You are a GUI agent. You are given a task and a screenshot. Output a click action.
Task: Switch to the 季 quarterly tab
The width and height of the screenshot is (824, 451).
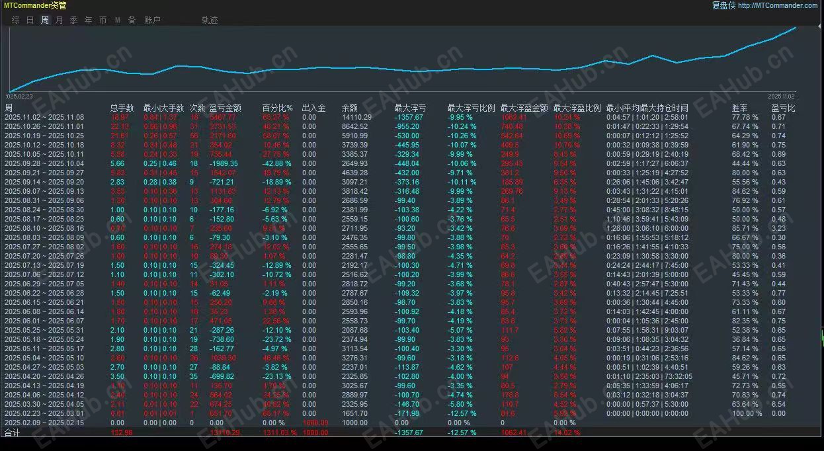click(x=73, y=20)
